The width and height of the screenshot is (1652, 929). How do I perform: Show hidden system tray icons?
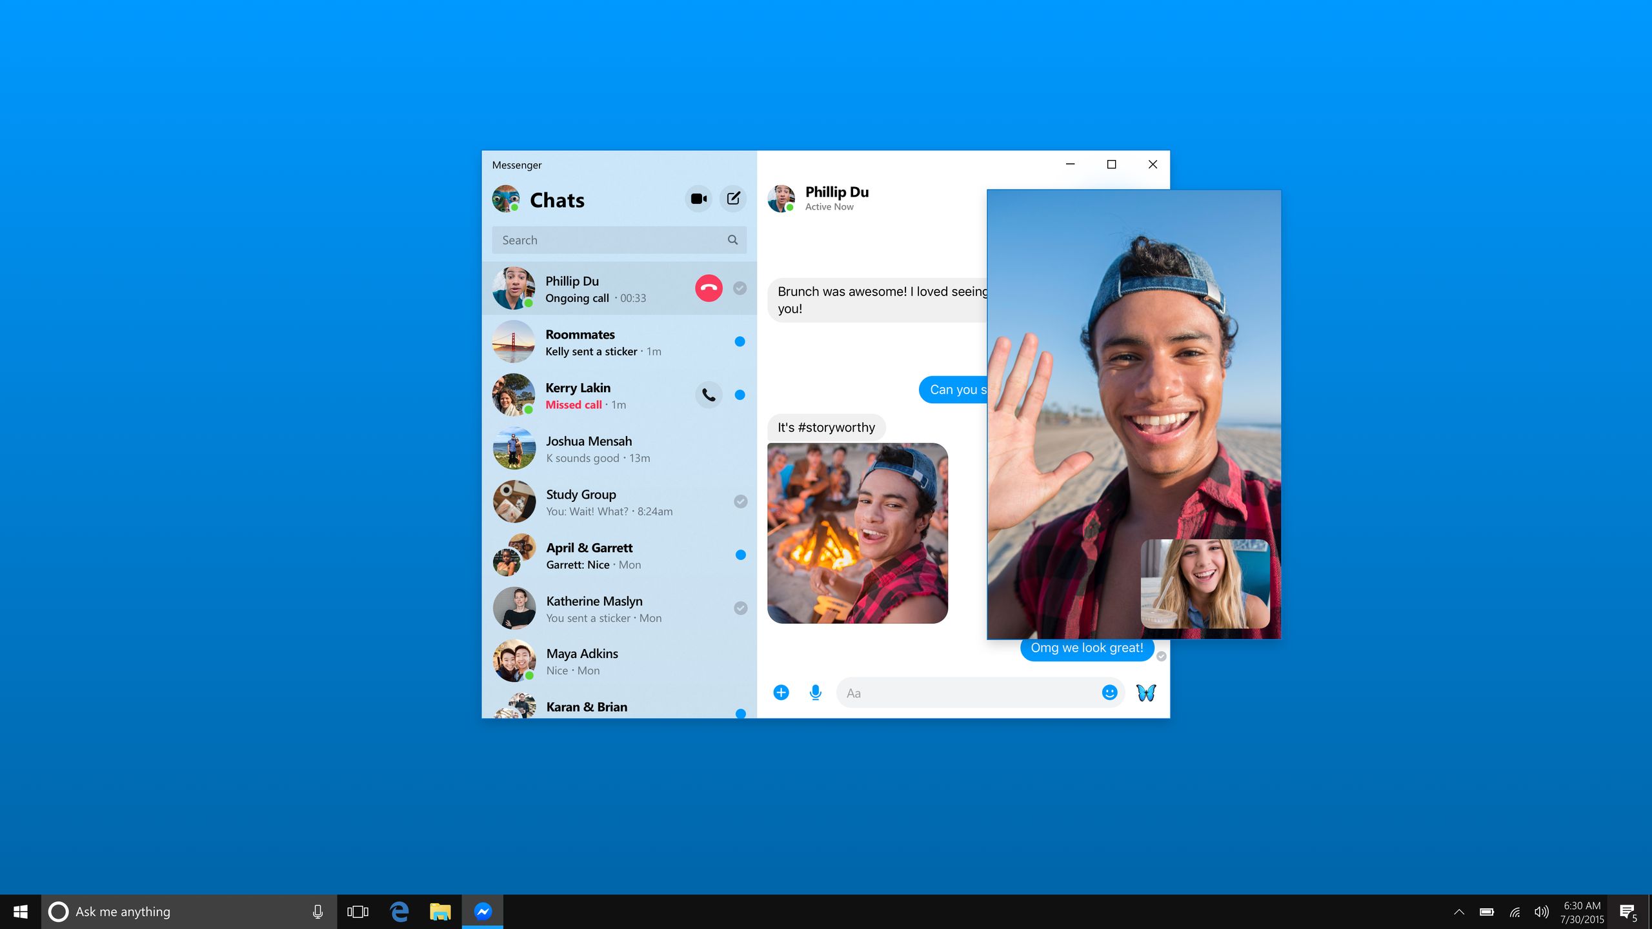[1459, 912]
